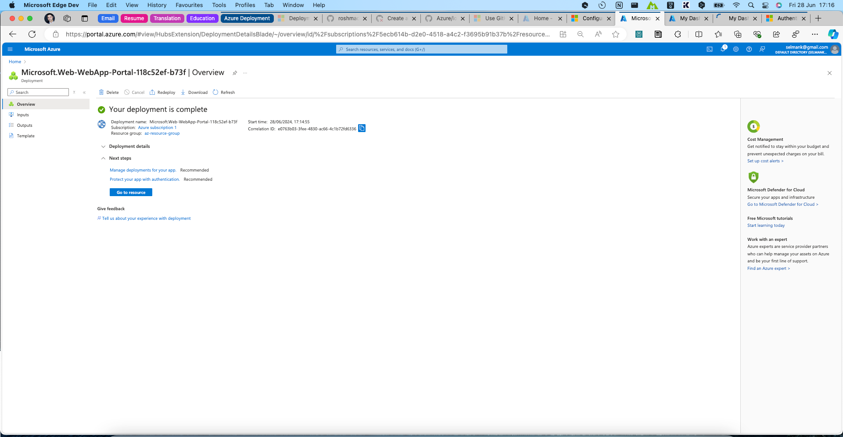Reload the browser page
Viewport: 843px width, 437px height.
tap(32, 34)
